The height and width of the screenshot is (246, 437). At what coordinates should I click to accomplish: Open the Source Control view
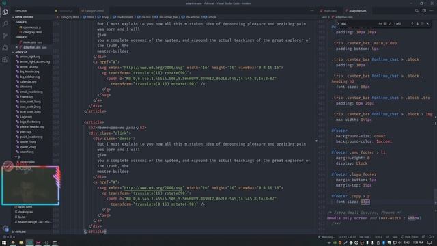pos(5,36)
